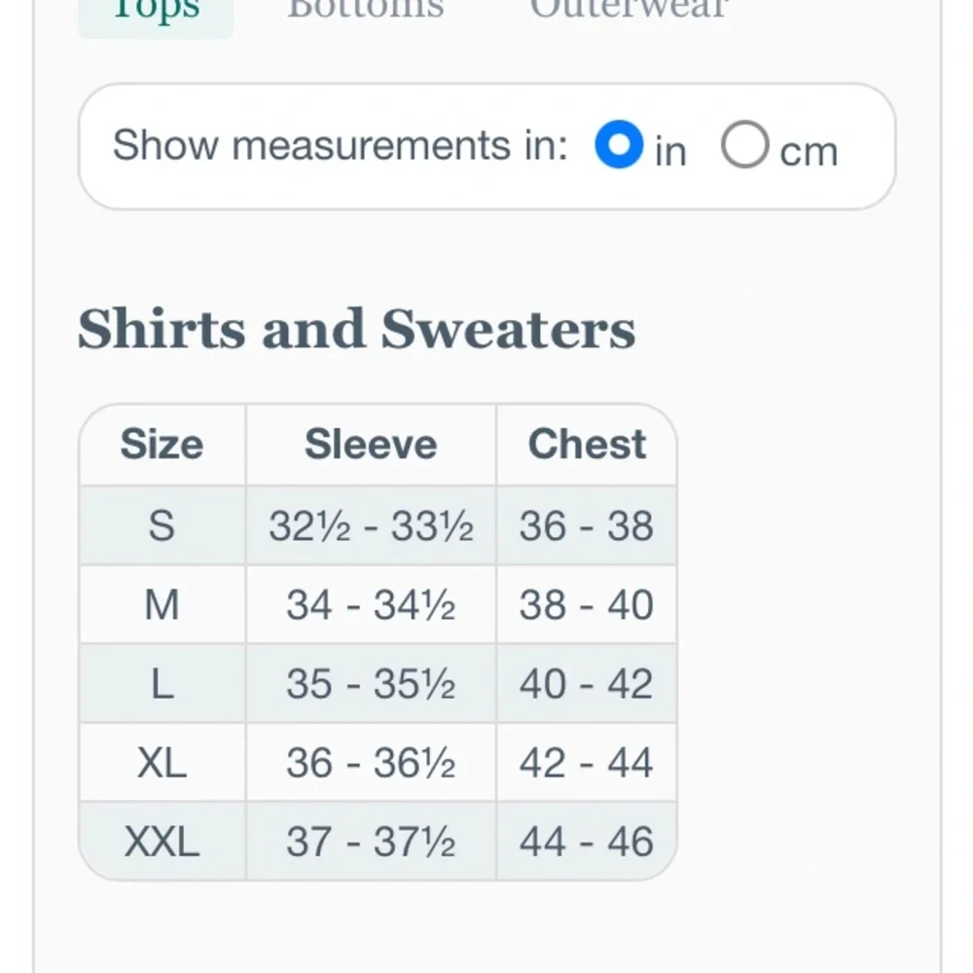Screen dimensions: 973x973
Task: Click the Shirts and Sweaters heading
Action: (x=357, y=328)
